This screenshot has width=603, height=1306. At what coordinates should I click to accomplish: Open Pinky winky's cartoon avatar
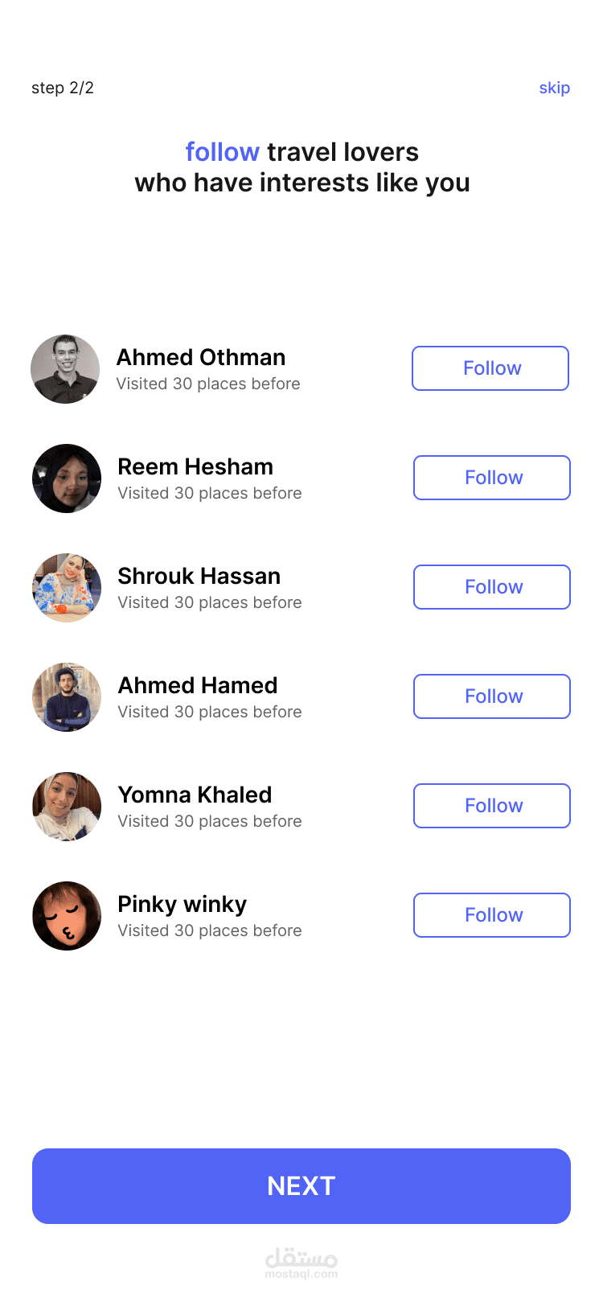point(67,916)
